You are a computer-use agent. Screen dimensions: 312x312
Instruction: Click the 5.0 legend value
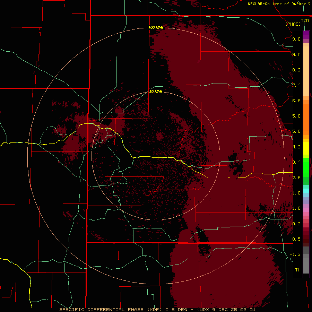296,131
